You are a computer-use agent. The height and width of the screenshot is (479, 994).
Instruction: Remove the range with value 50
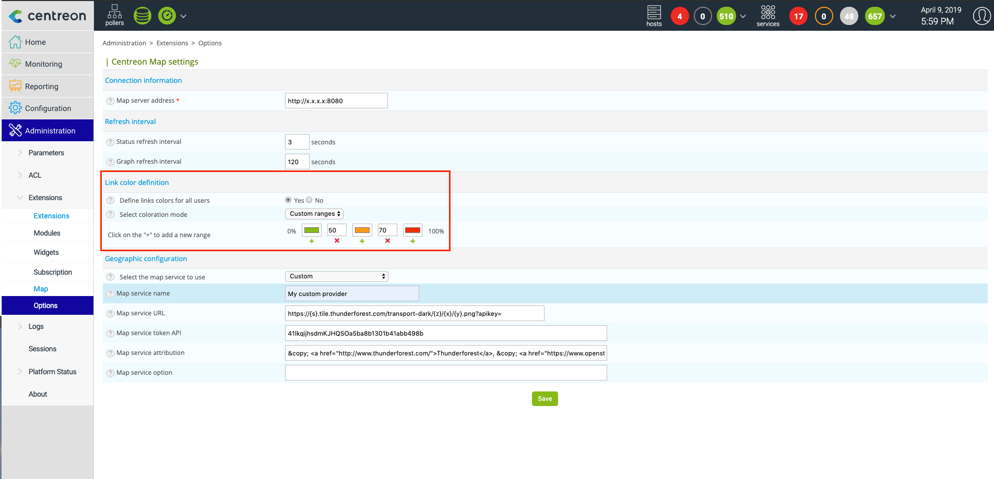point(337,241)
